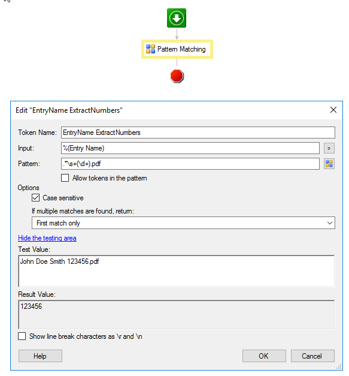
Task: Select the Pattern Matching activity node
Action: tap(177, 49)
